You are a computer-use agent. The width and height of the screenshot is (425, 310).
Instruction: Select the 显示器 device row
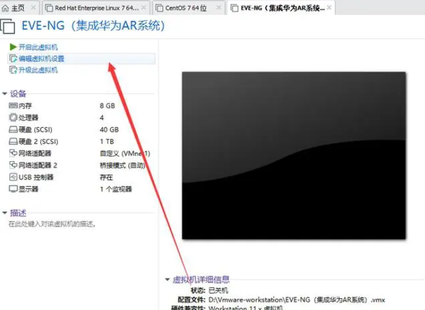pyautogui.click(x=82, y=189)
